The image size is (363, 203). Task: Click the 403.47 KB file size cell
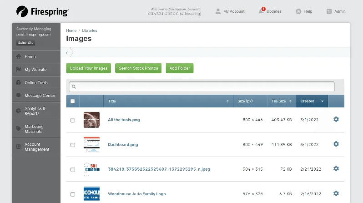pos(282,120)
